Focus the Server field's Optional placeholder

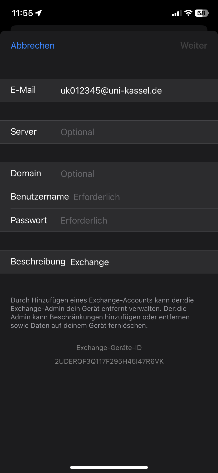pos(77,132)
